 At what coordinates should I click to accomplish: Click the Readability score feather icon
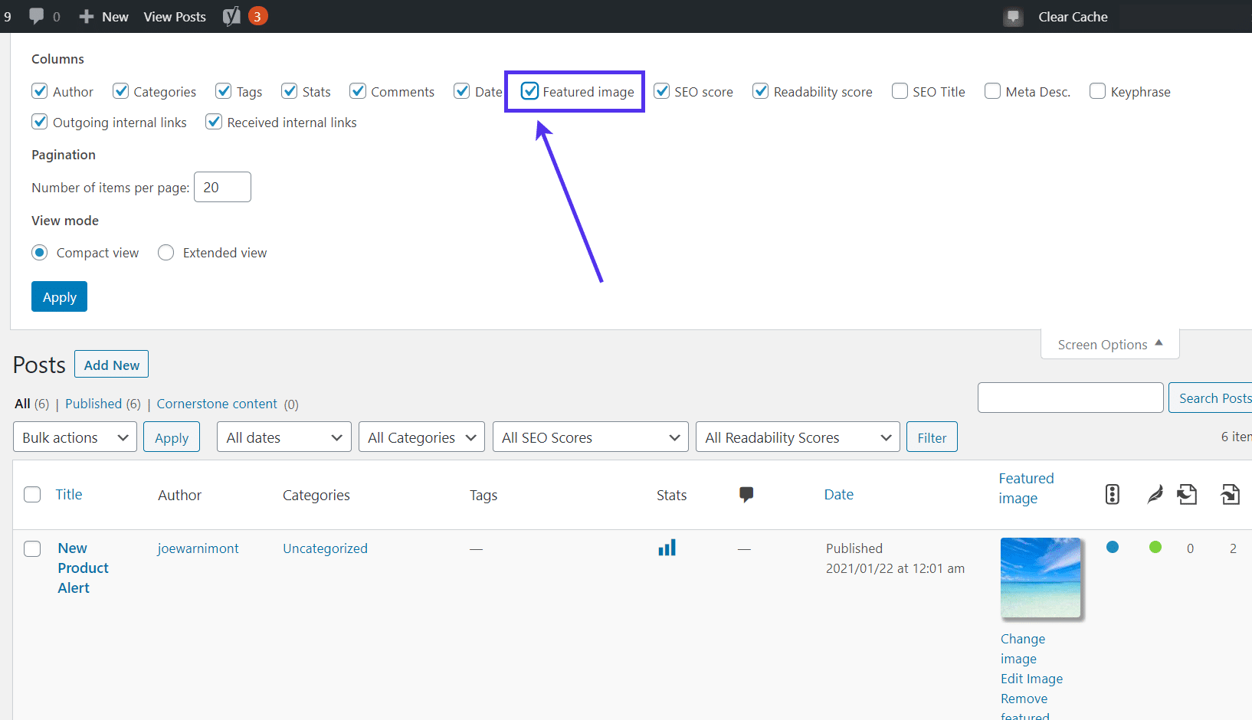[1155, 495]
